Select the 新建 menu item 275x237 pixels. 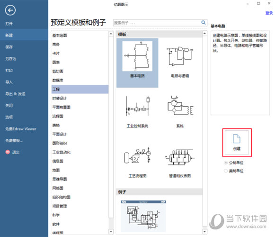[x=24, y=35]
